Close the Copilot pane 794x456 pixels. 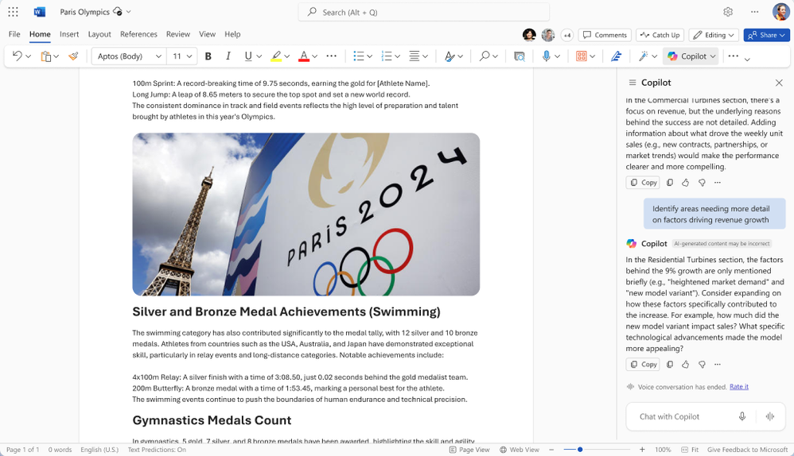click(x=778, y=83)
